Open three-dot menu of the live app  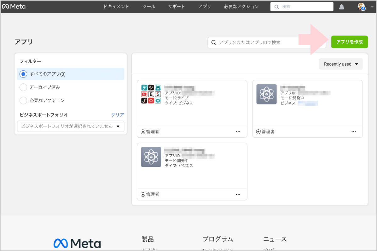click(238, 132)
